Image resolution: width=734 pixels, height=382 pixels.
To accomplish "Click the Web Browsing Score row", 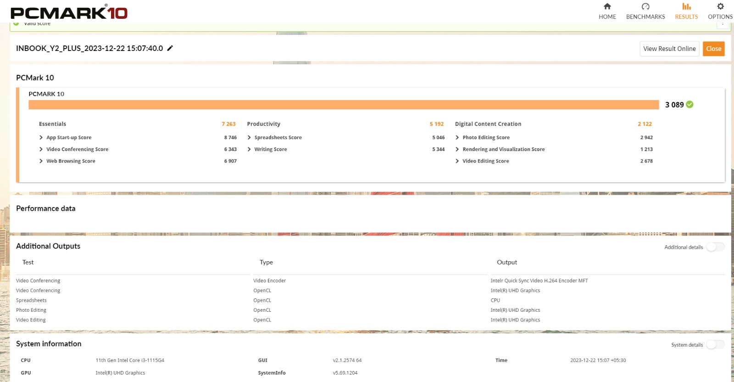I will (x=71, y=161).
